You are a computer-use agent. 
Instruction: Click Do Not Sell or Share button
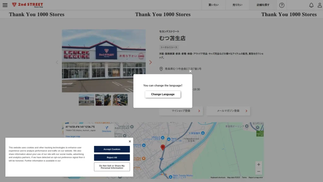click(x=112, y=167)
